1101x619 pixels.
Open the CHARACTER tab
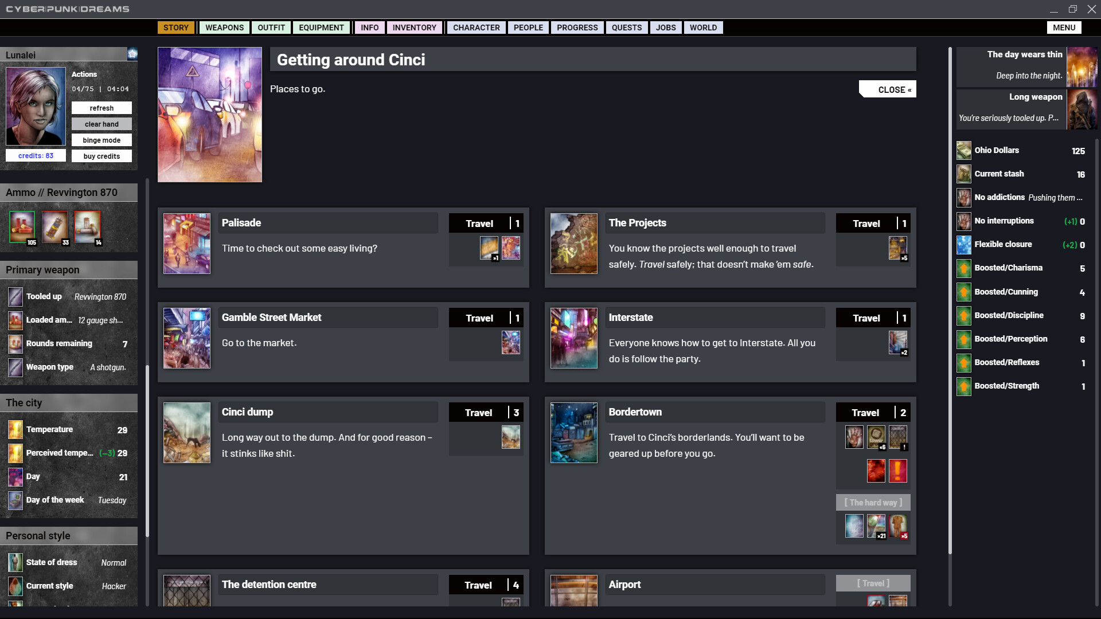click(476, 27)
